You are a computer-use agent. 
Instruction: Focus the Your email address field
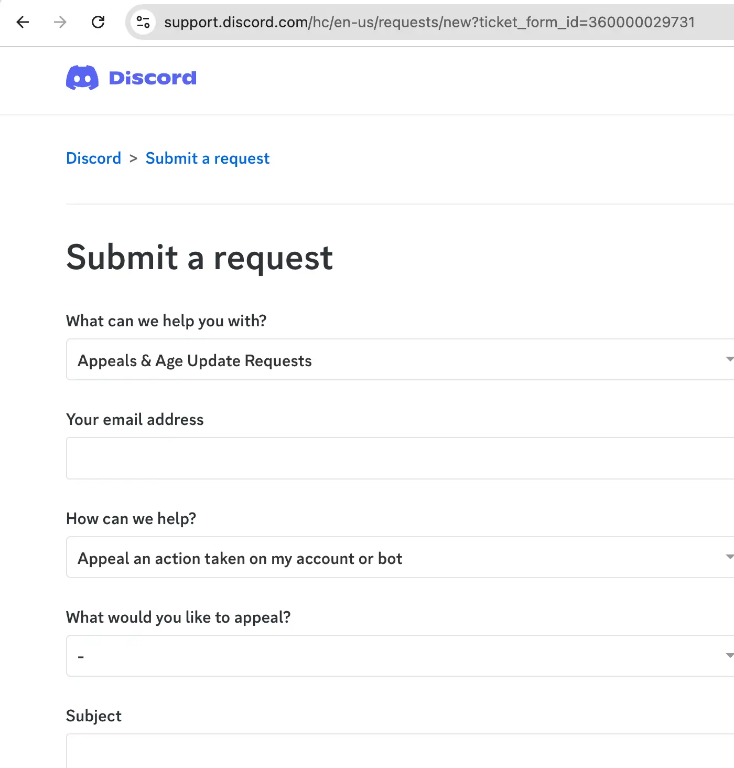400,458
